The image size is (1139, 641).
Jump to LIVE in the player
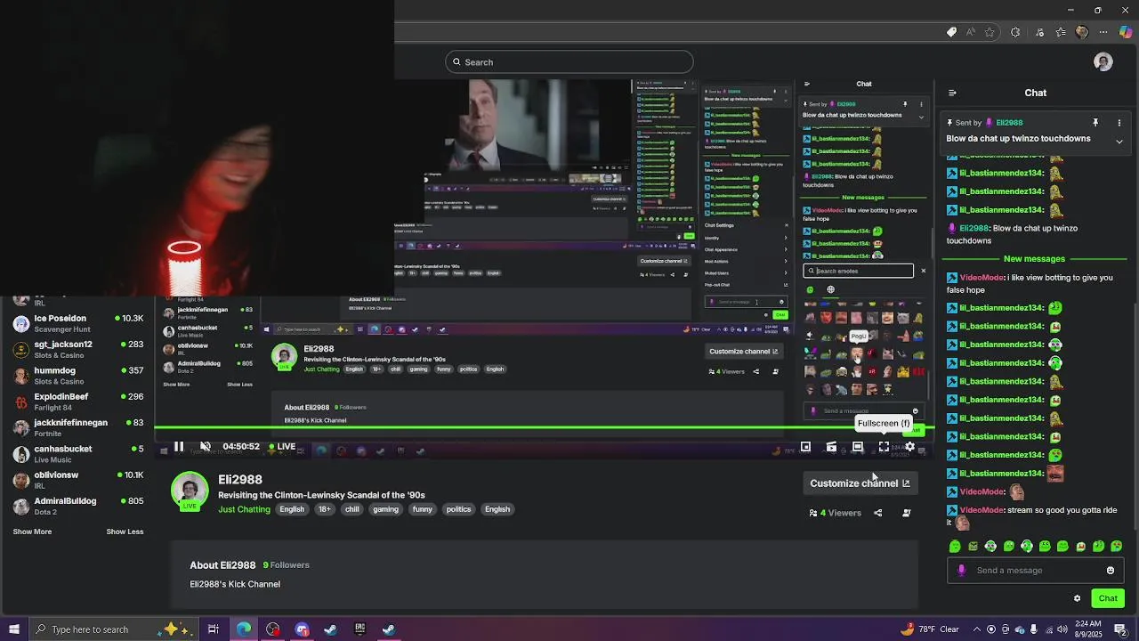282,447
